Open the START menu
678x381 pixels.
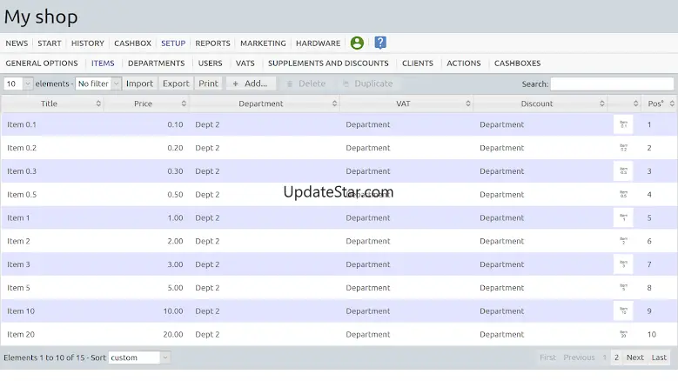[x=50, y=43]
